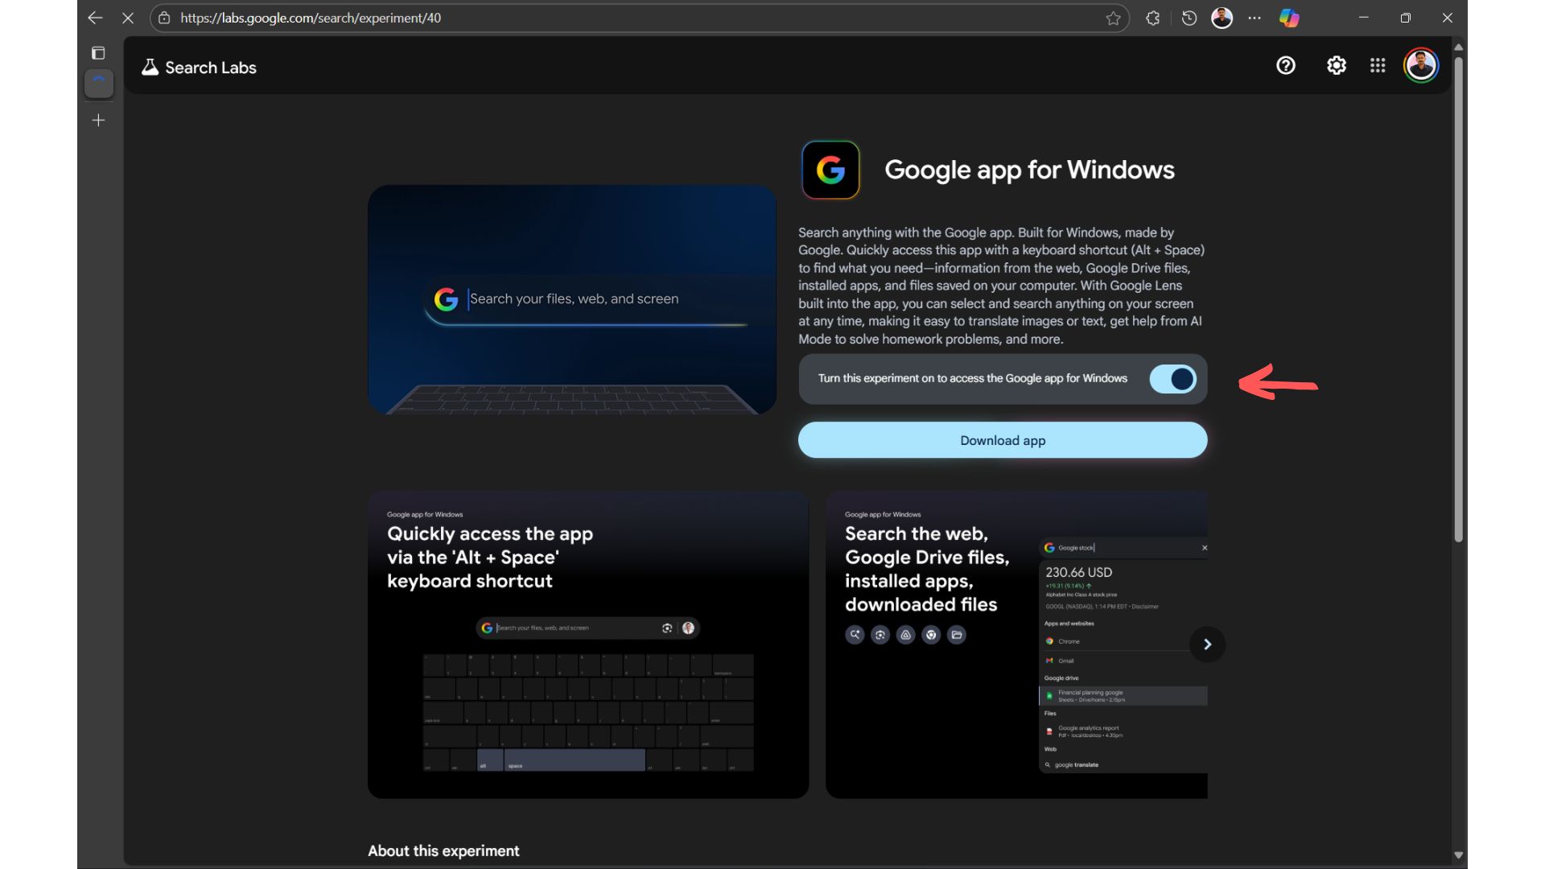Click the address bar URL field

pyautogui.click(x=563, y=18)
